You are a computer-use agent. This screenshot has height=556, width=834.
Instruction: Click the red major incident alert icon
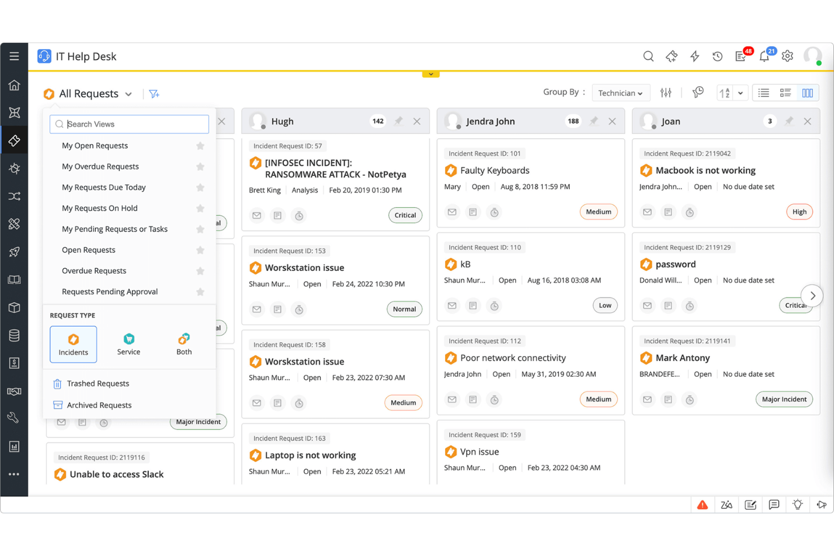pyautogui.click(x=702, y=505)
